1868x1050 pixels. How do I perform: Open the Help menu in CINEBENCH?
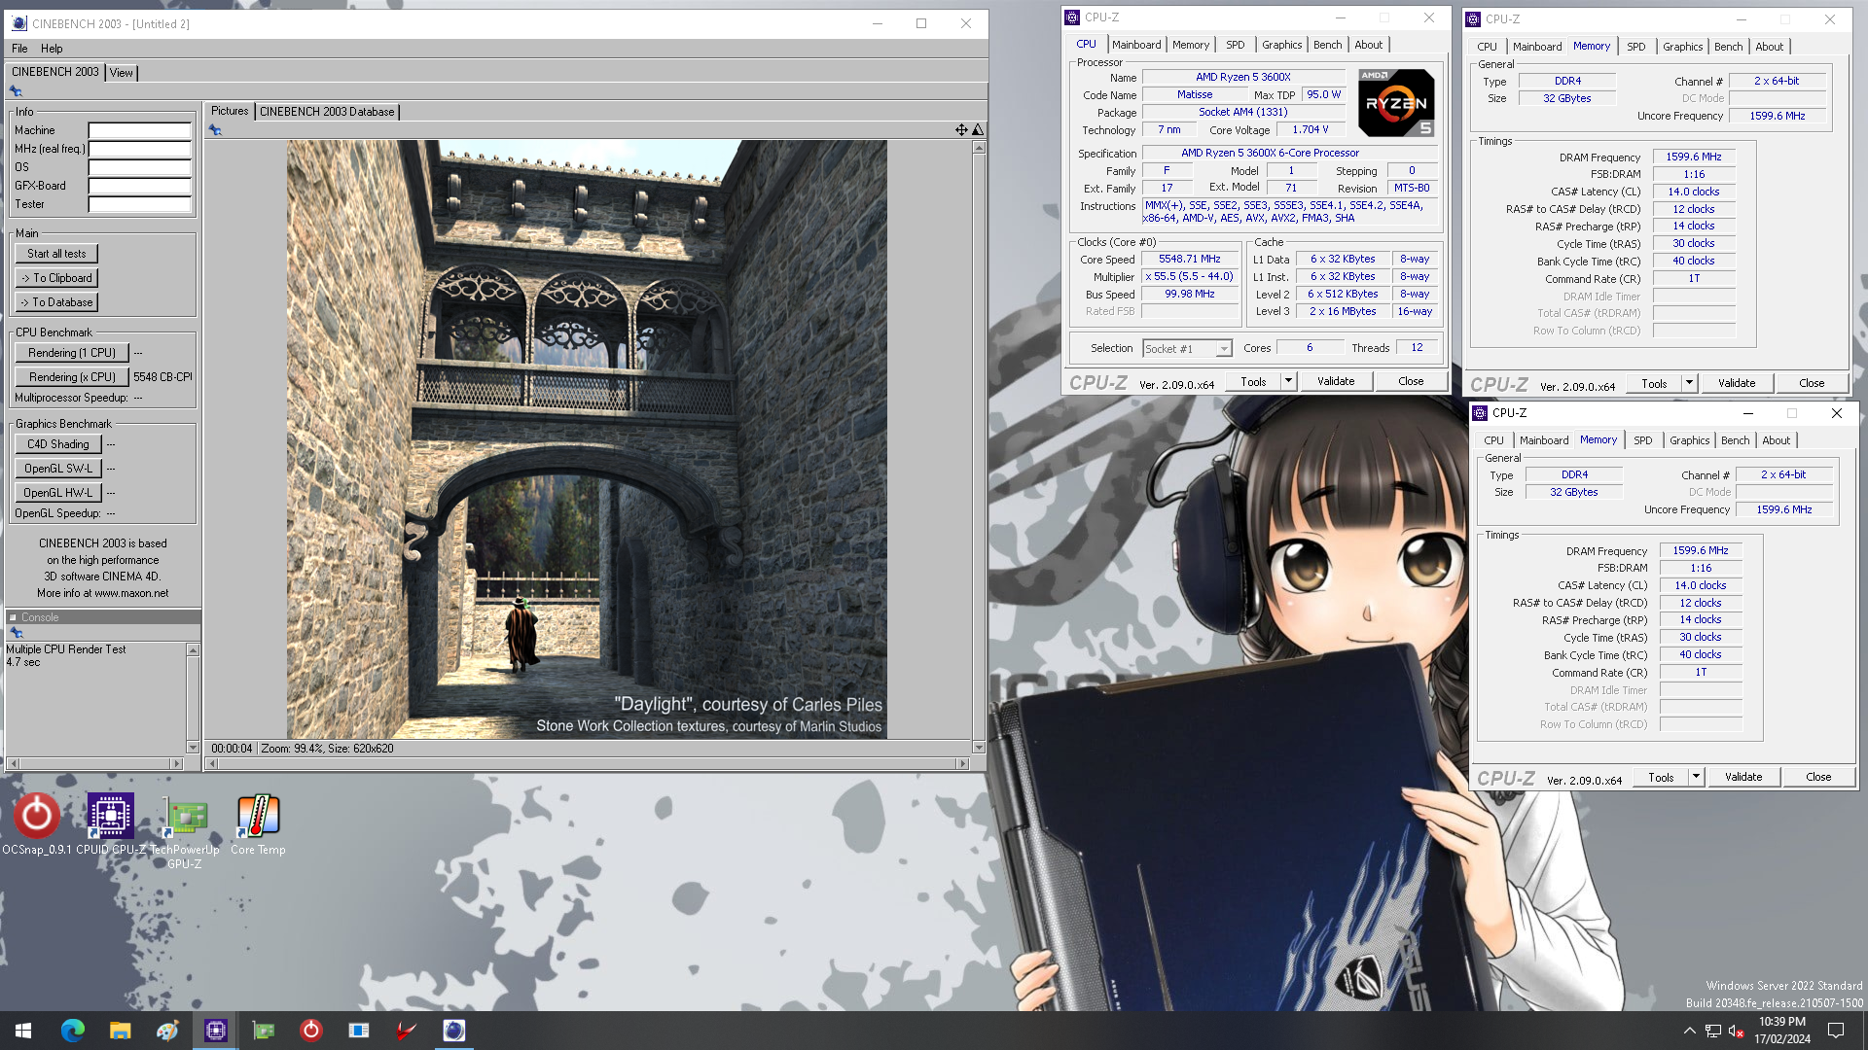tap(52, 49)
